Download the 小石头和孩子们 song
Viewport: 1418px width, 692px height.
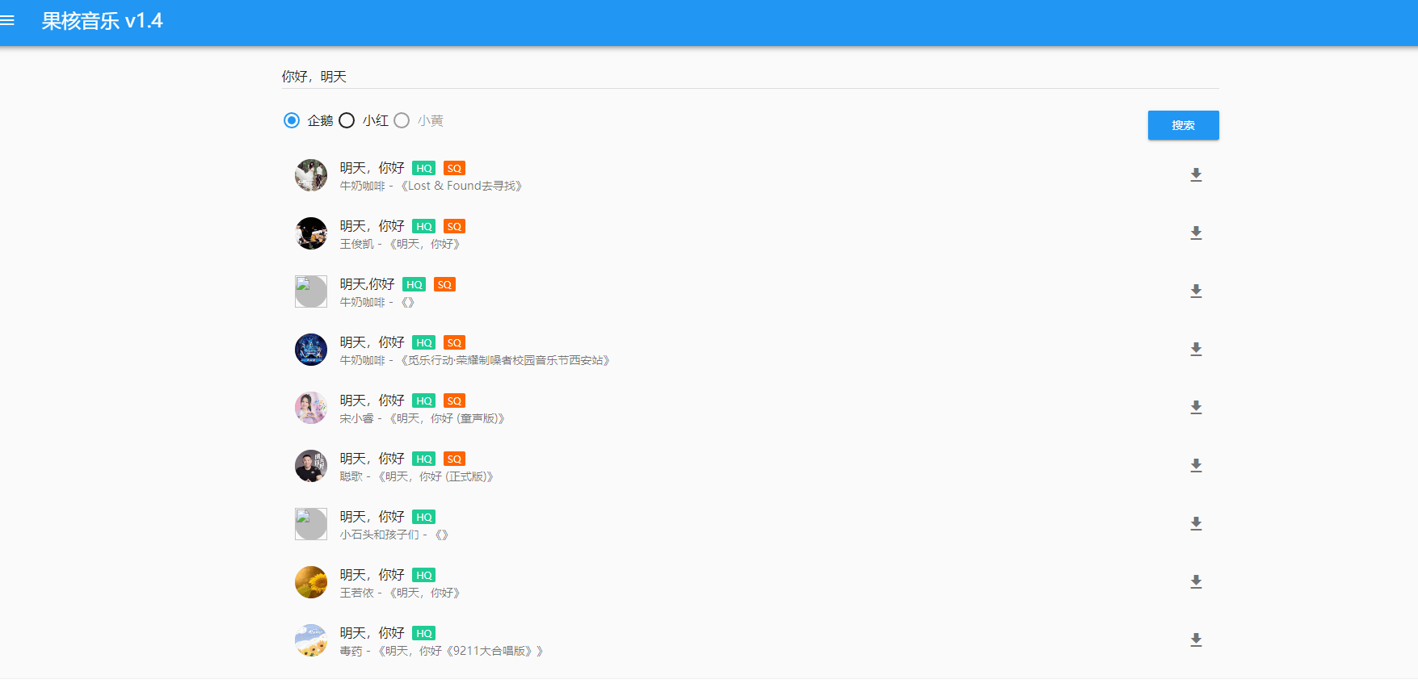click(1196, 524)
